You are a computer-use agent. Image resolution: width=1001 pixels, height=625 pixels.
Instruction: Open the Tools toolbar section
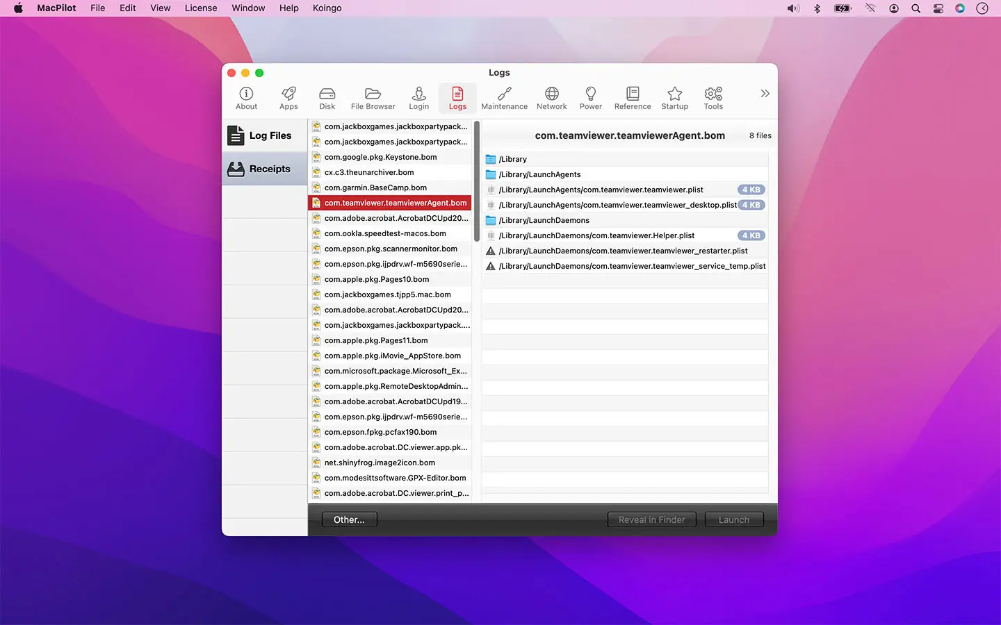point(713,98)
